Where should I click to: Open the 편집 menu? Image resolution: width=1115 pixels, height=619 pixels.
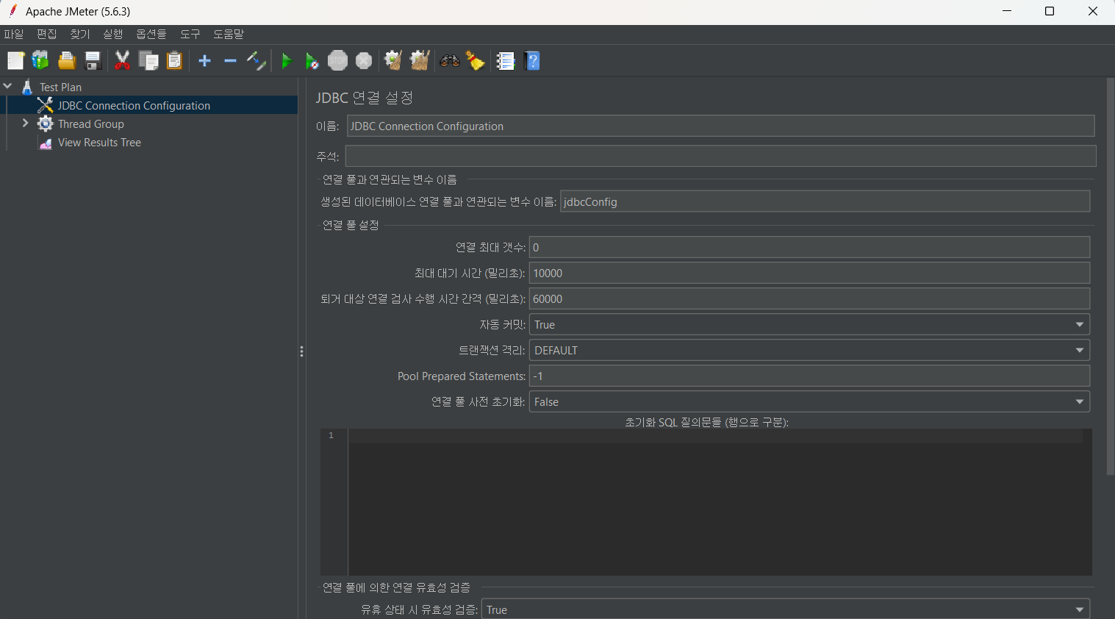point(47,35)
